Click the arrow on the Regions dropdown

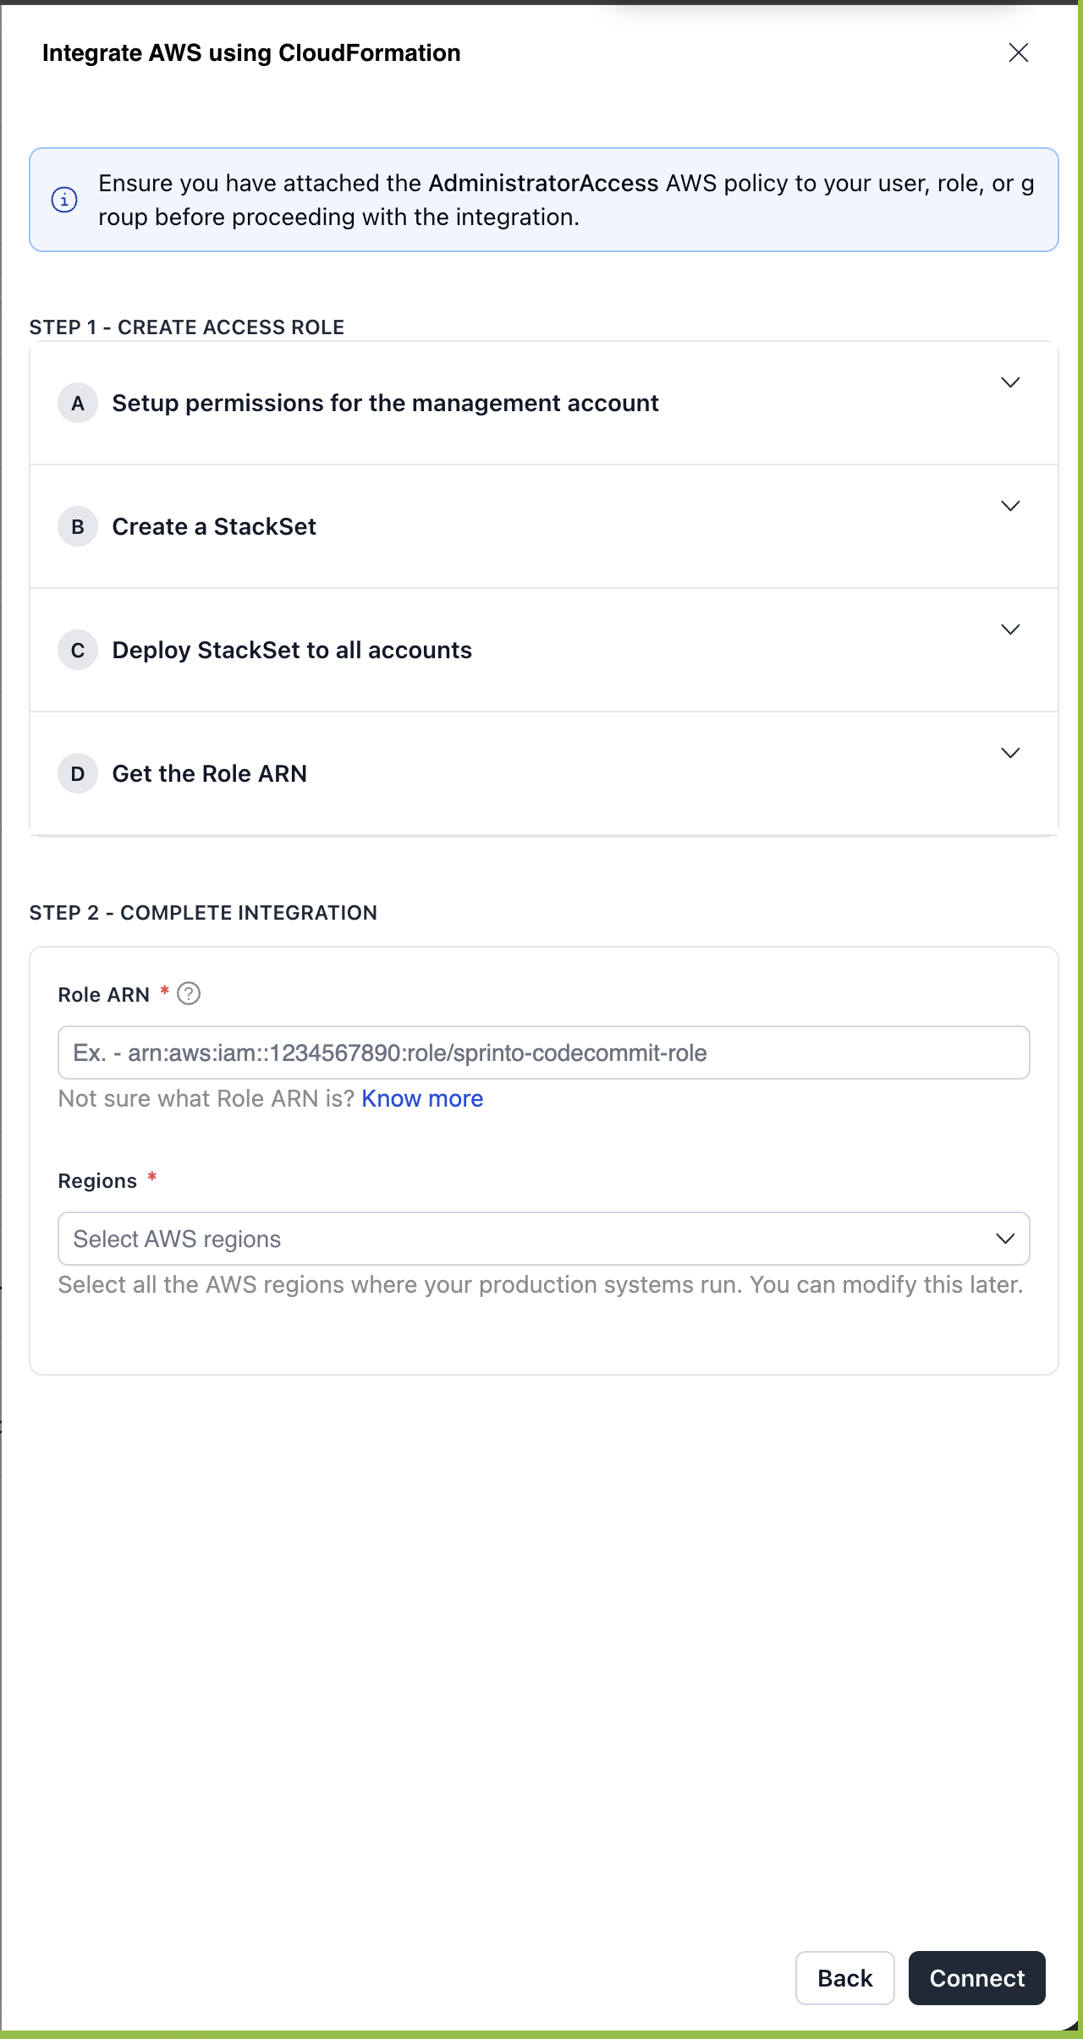tap(1005, 1239)
